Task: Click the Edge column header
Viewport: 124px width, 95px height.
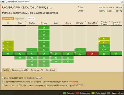Action: point(20,23)
